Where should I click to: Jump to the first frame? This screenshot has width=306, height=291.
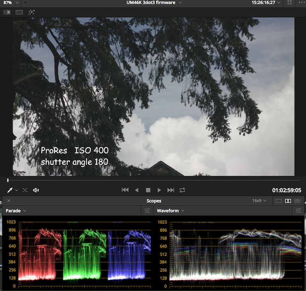[125, 190]
